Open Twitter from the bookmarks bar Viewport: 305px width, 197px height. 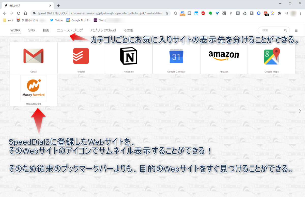(x=56, y=20)
